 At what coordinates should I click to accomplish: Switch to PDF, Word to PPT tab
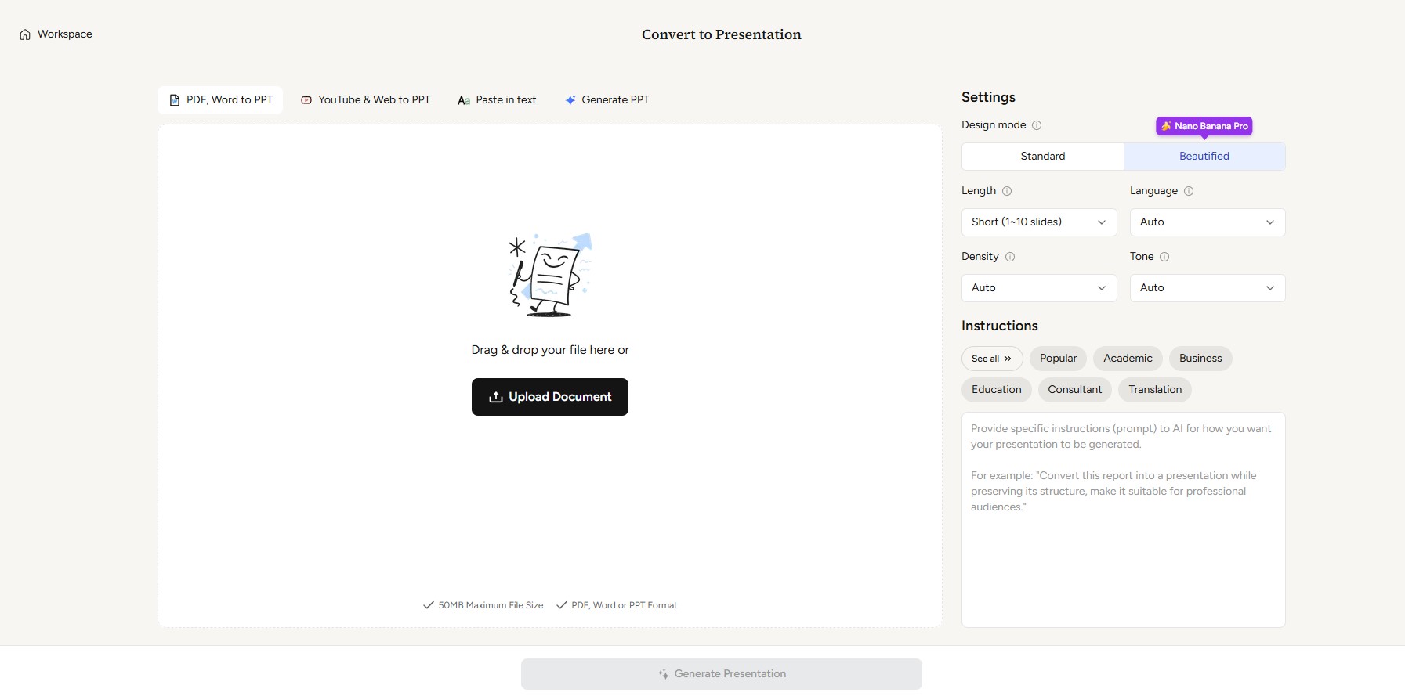point(220,100)
